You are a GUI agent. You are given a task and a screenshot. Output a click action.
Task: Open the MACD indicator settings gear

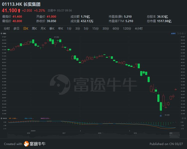pos(1,118)
